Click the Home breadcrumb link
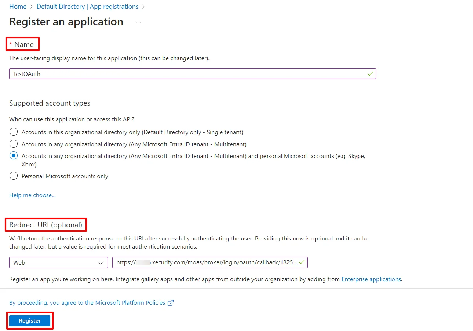Image resolution: width=473 pixels, height=331 pixels. point(18,6)
